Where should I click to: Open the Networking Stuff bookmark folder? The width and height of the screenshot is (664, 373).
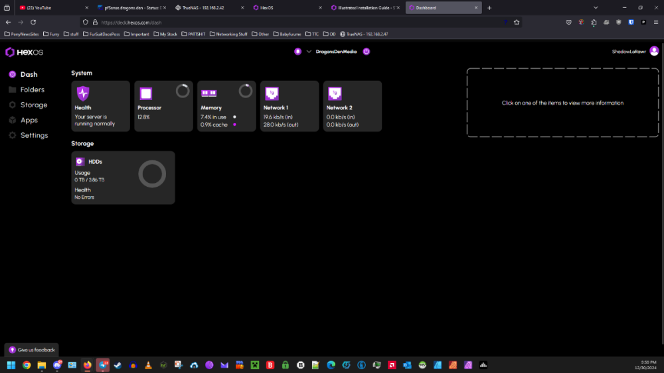[x=228, y=34]
